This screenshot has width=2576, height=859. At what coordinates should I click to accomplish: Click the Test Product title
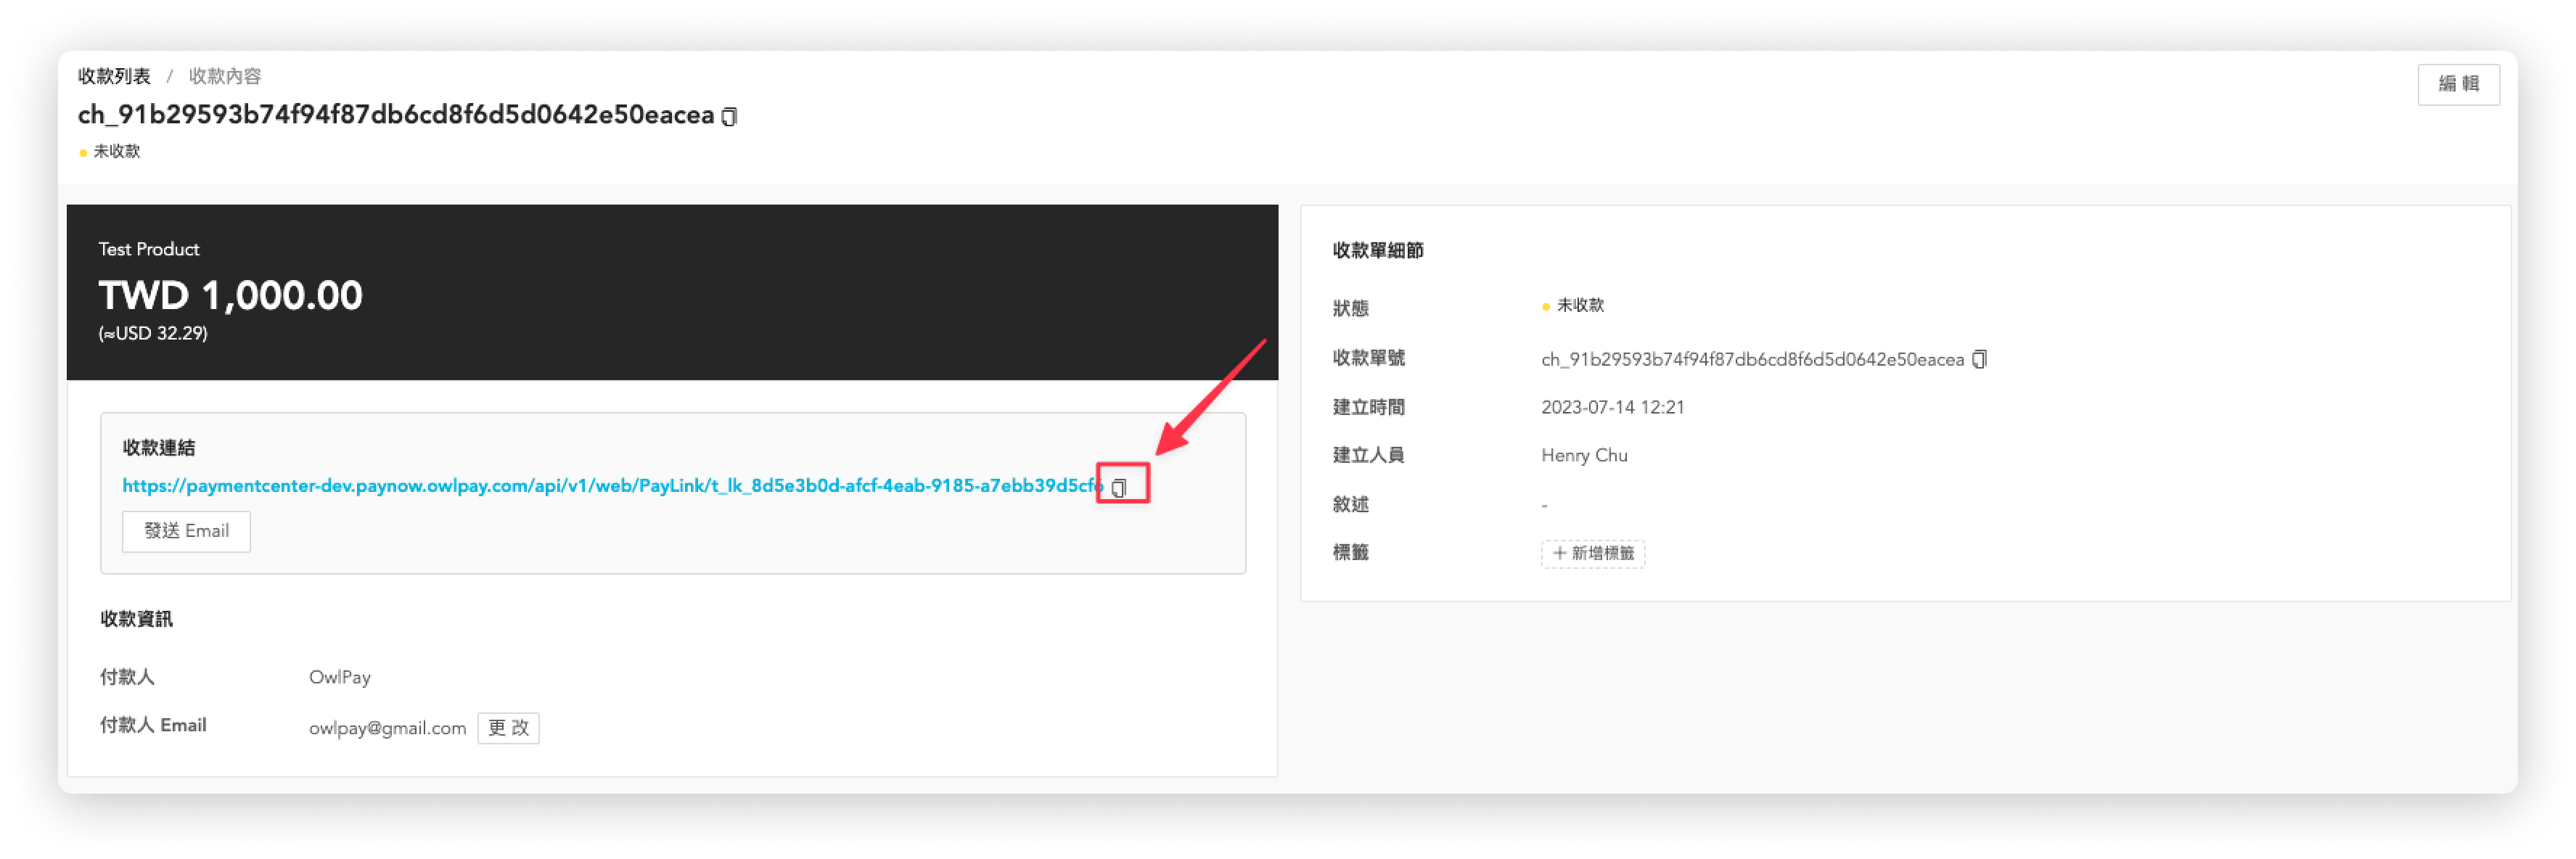pos(149,249)
